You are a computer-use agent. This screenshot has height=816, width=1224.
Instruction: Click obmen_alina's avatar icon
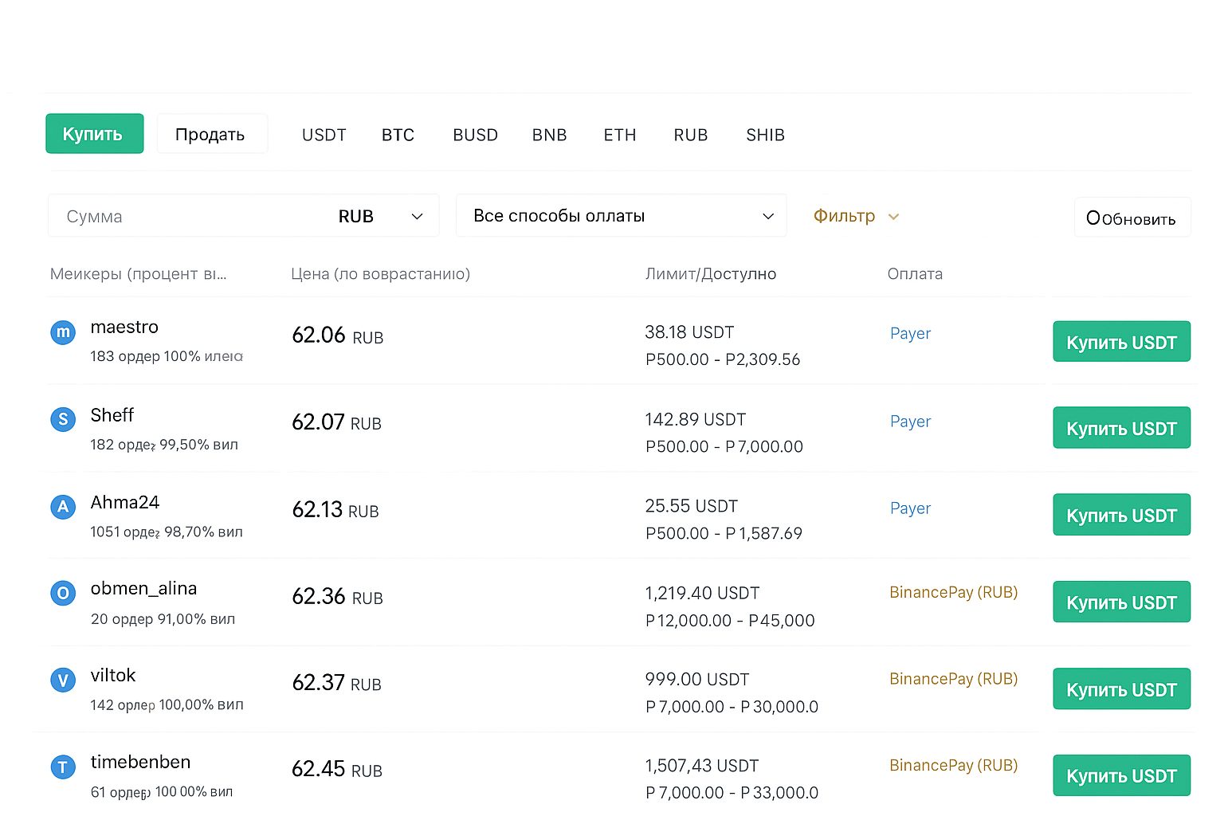click(63, 593)
